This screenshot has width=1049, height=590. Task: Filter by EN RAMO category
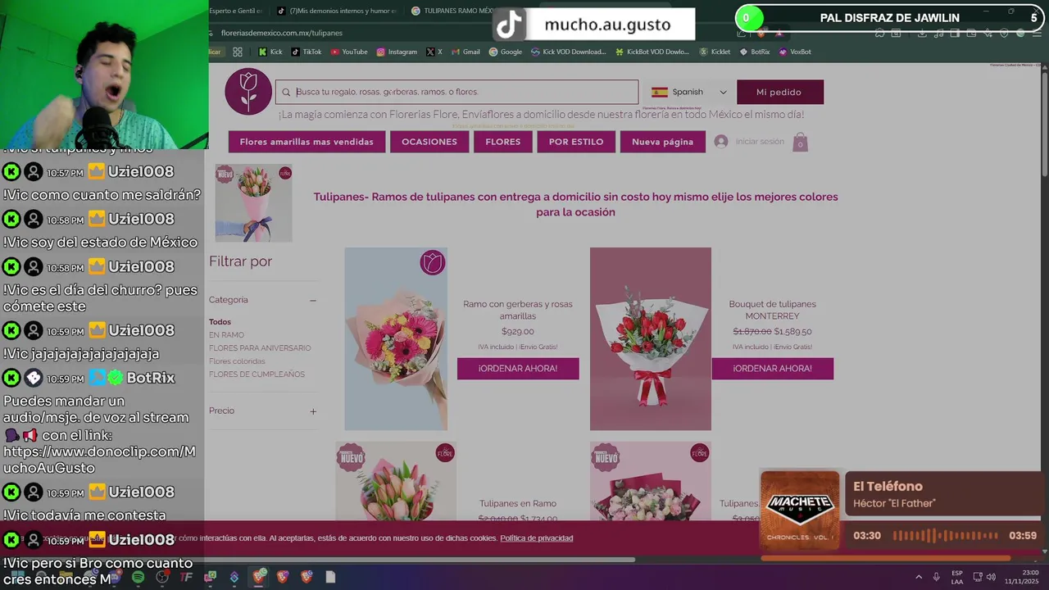point(226,335)
